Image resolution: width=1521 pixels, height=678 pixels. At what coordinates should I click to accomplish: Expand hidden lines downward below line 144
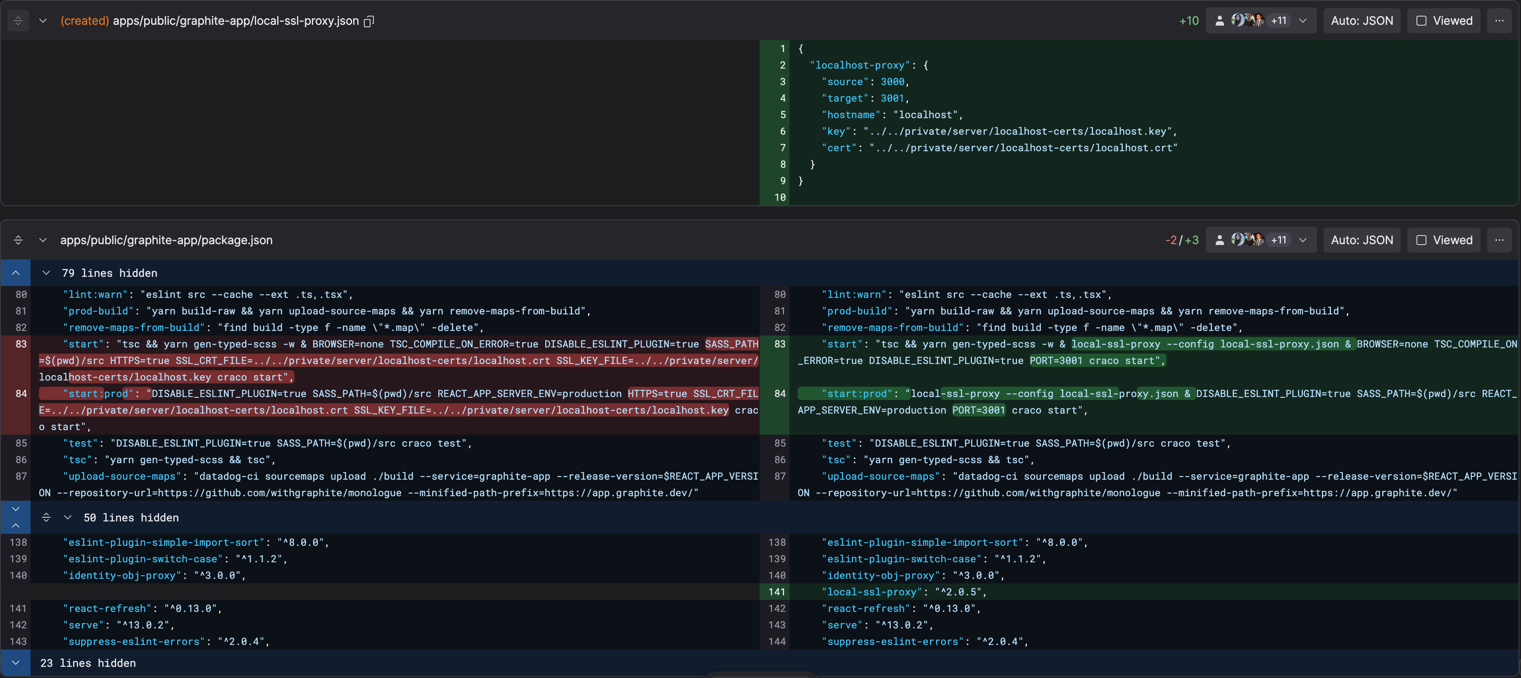[x=16, y=663]
